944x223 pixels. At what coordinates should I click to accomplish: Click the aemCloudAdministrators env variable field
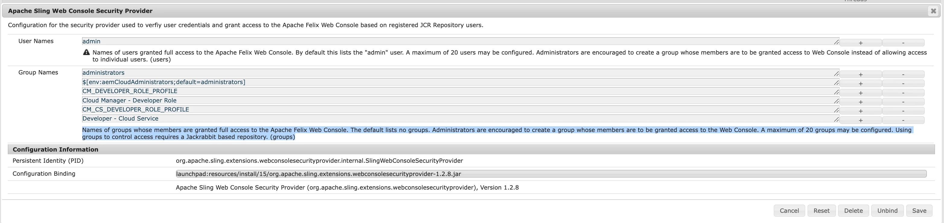pos(460,82)
